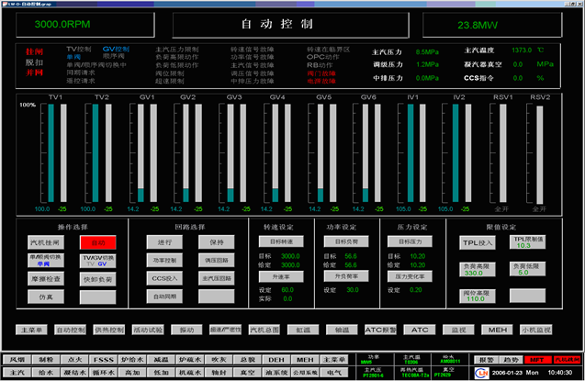The image size is (585, 381).
Task: Open 吹灰 in the bottom toolbar
Action: point(219,360)
